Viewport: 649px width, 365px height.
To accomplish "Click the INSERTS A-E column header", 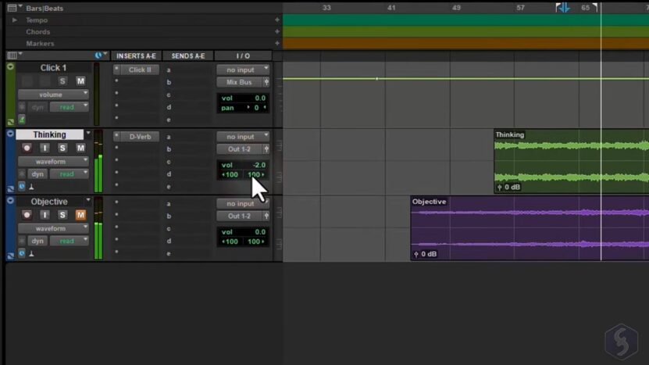I will click(136, 56).
